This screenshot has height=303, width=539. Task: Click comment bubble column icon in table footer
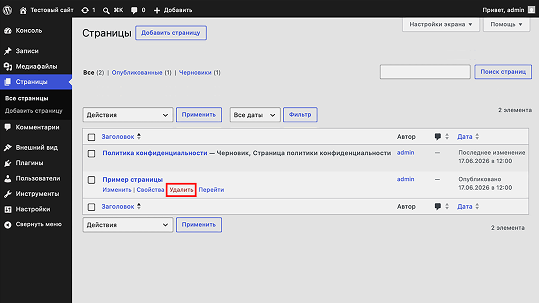click(437, 207)
